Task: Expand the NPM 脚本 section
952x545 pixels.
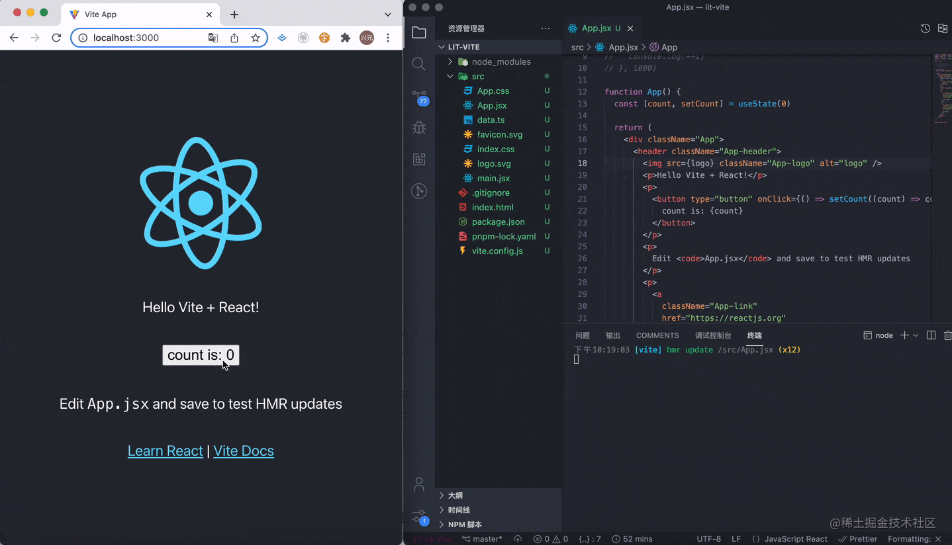Action: point(465,524)
